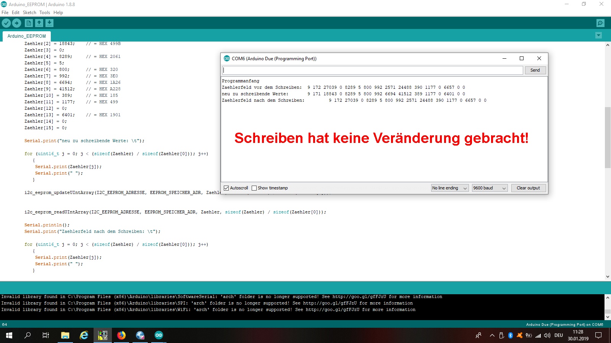Minimize the COM6 serial monitor window

[504, 58]
